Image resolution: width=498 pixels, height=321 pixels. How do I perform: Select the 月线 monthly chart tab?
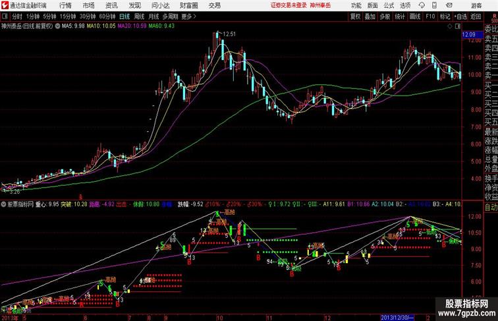[x=153, y=16]
